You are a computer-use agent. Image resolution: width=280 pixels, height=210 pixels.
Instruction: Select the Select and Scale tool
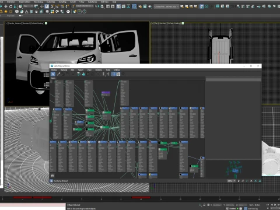(x=16, y=6)
